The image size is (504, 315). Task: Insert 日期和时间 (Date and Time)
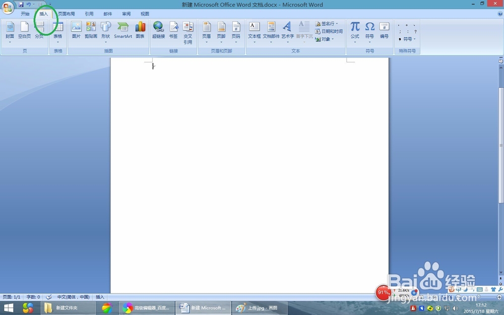tap(329, 31)
